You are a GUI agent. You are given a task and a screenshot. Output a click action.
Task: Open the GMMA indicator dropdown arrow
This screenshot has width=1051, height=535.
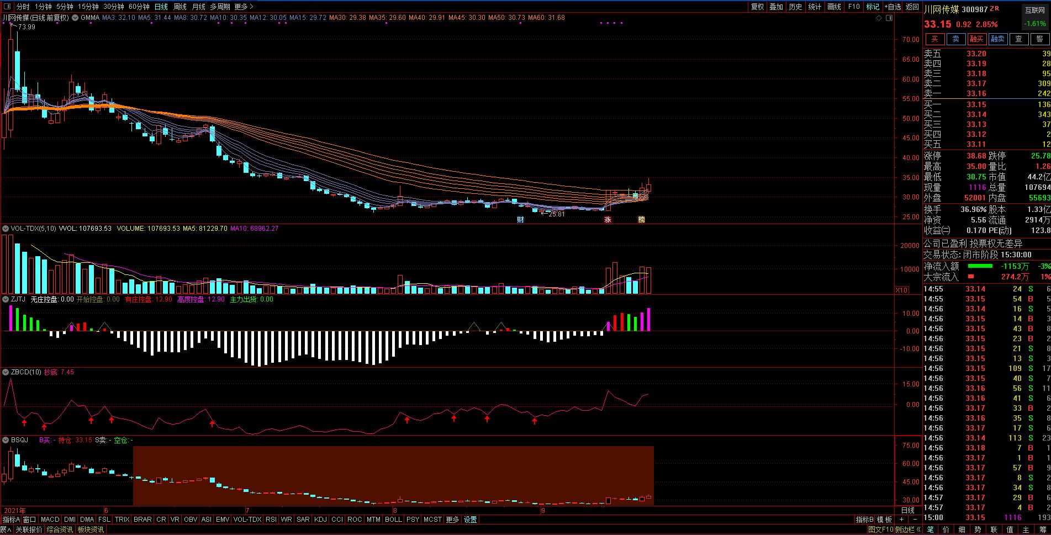(x=75, y=18)
